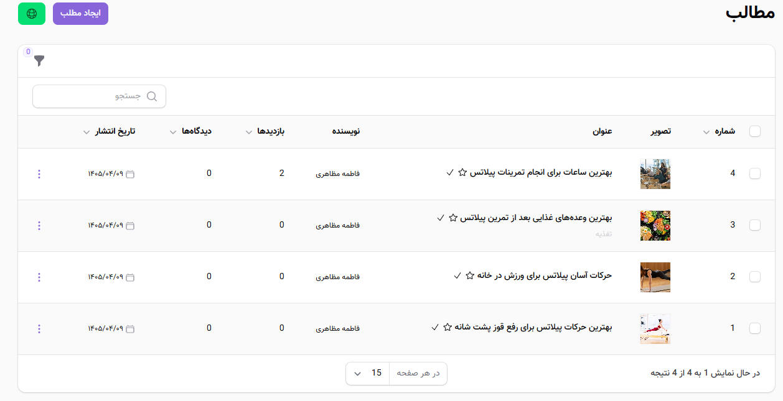Click the magnifier icon in search box
Image resolution: width=783 pixels, height=401 pixels.
tap(152, 96)
